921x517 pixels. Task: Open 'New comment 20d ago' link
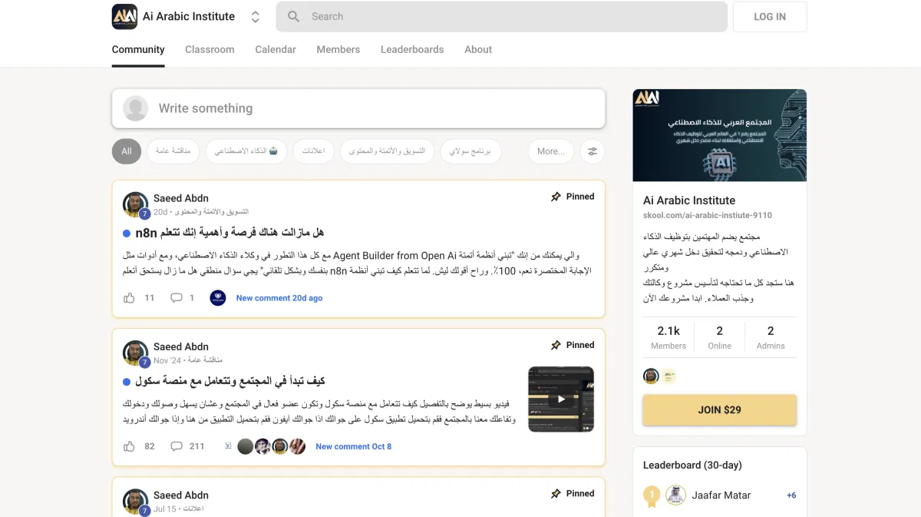coord(279,298)
